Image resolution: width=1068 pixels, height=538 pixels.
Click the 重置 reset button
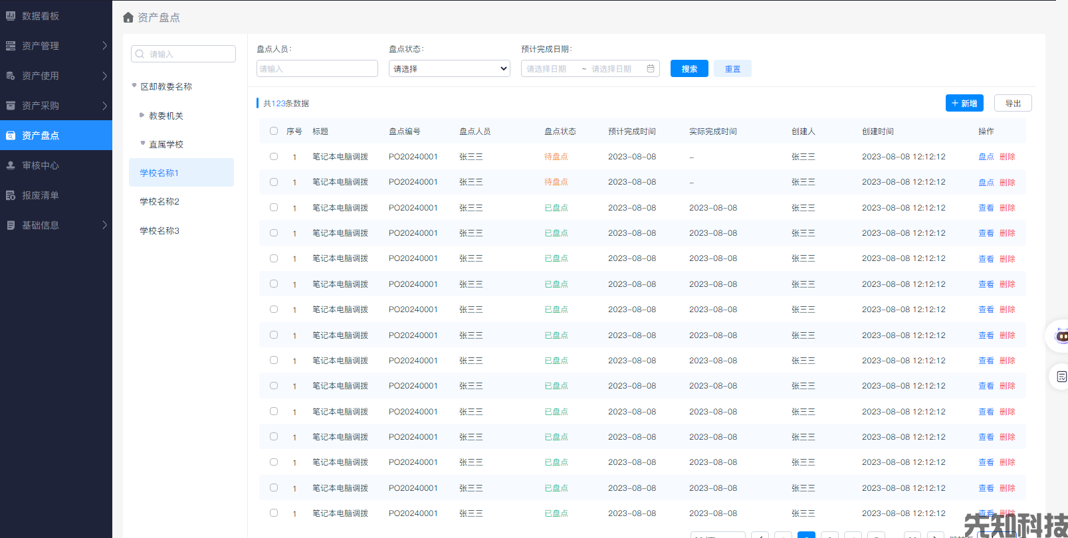click(732, 68)
